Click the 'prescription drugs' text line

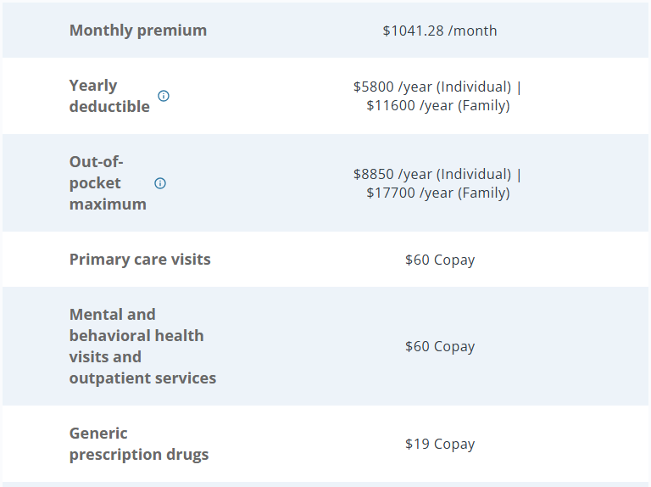coord(139,455)
